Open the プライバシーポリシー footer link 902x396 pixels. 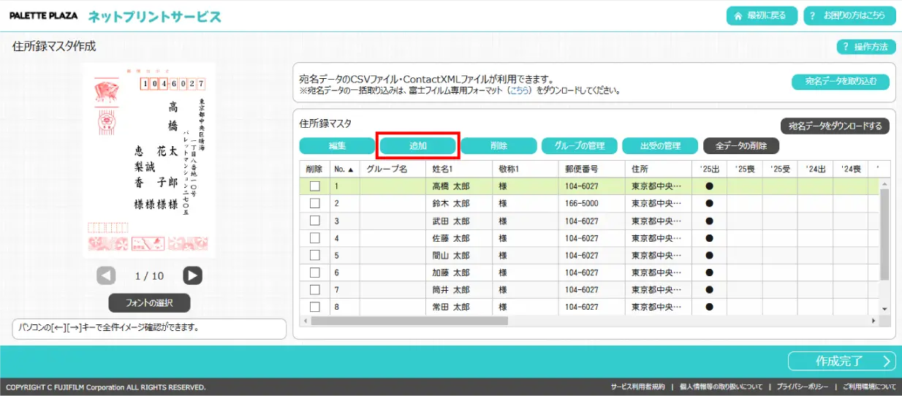[802, 387]
